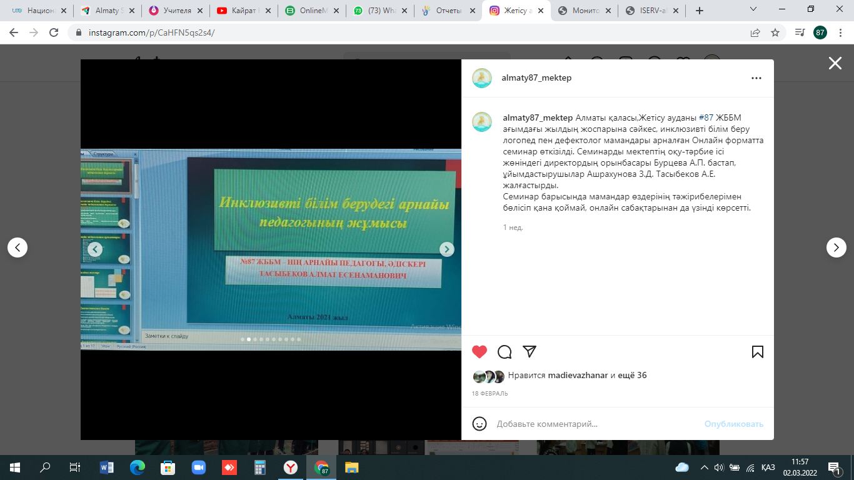This screenshot has height=480, width=854.
Task: Open Windows Start menu
Action: click(15, 467)
